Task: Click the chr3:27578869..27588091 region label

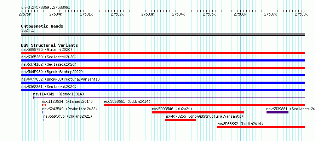Action: tap(46, 8)
